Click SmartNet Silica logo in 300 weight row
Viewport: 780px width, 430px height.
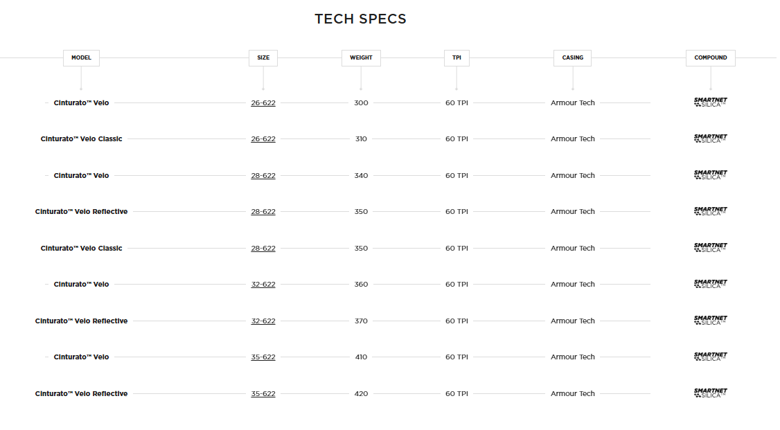tap(710, 102)
